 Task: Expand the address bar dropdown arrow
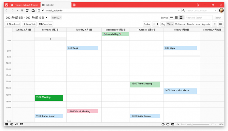pyautogui.click(x=179, y=10)
